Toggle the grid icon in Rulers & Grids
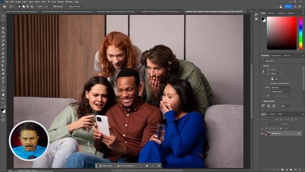305x172 pixels. (x=269, y=106)
